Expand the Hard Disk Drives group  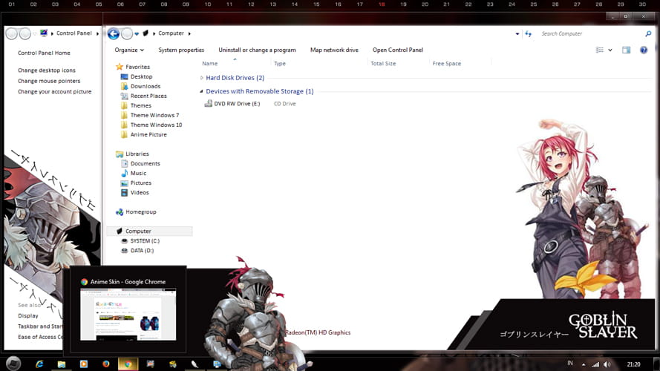tap(202, 78)
